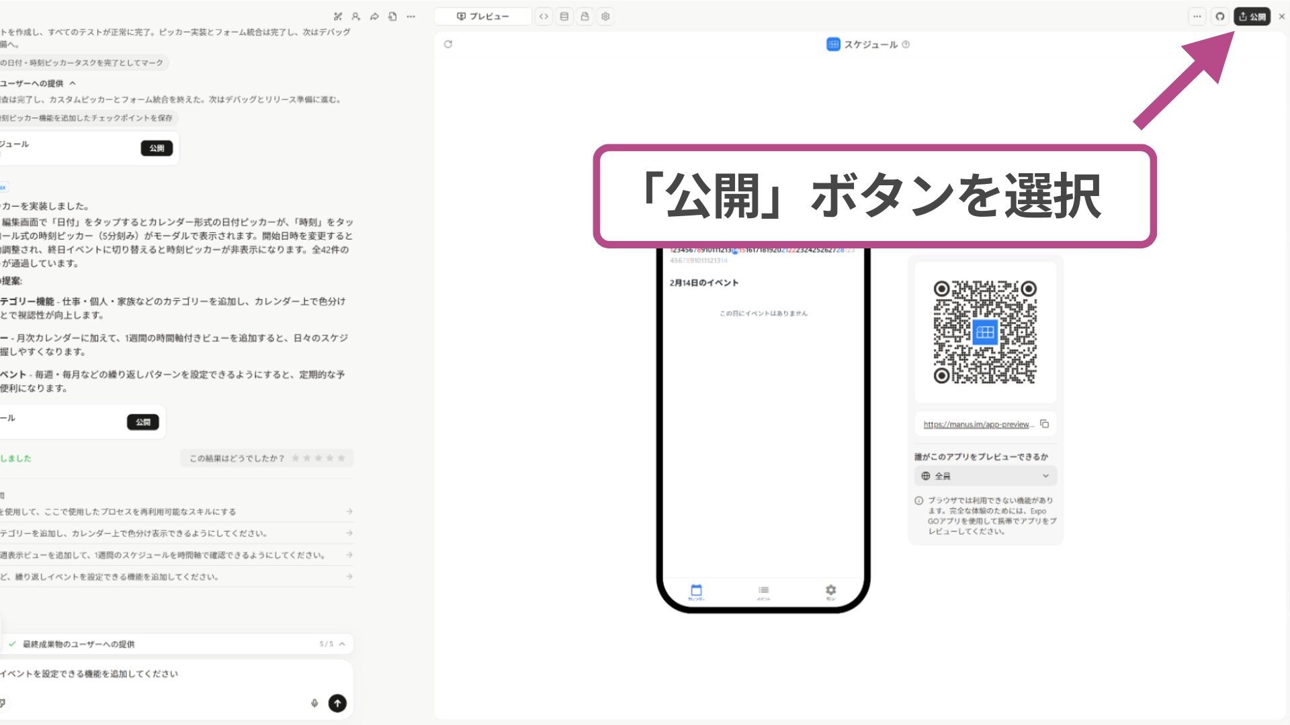Open the GitHub integration icon
1290x725 pixels.
click(x=1219, y=16)
